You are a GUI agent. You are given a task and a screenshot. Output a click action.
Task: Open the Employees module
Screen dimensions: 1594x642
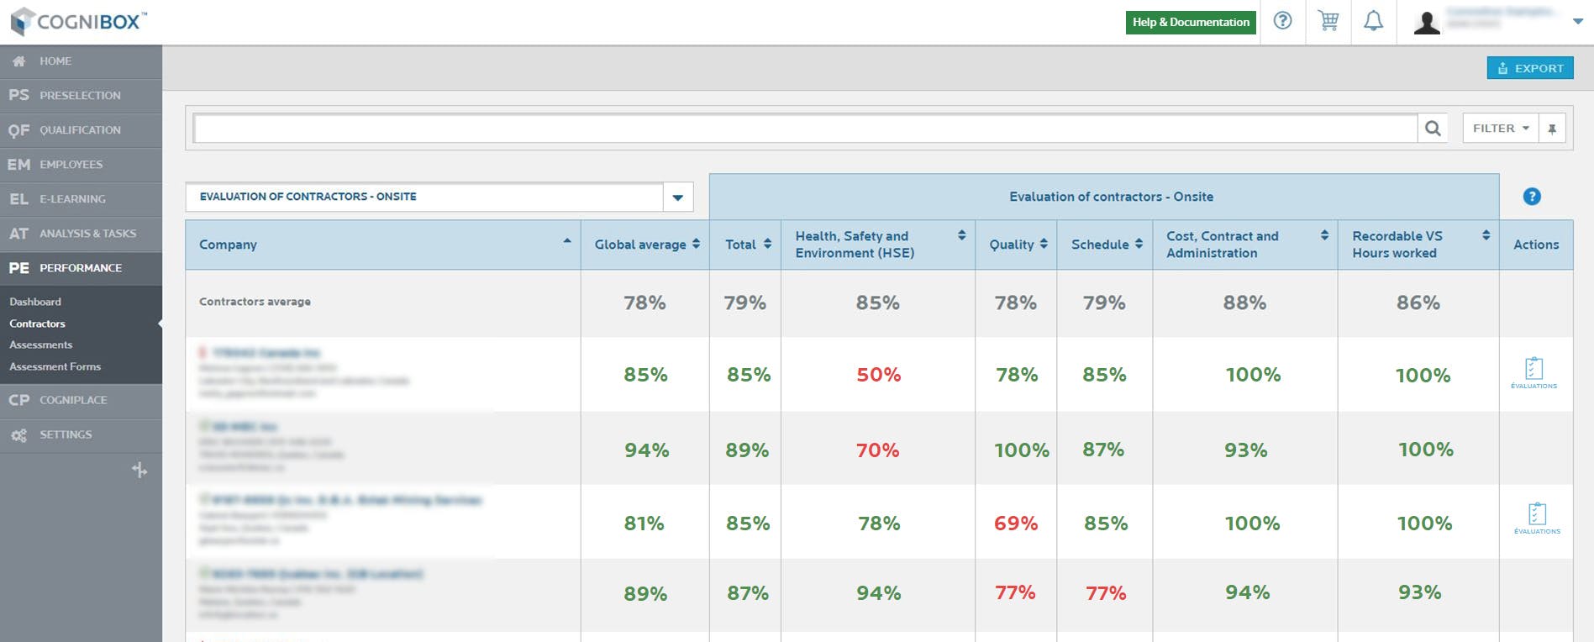[x=81, y=165]
